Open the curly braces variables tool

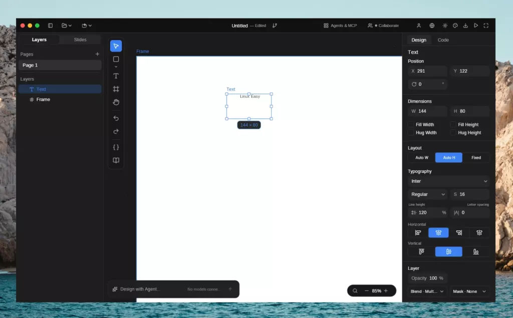pyautogui.click(x=116, y=147)
